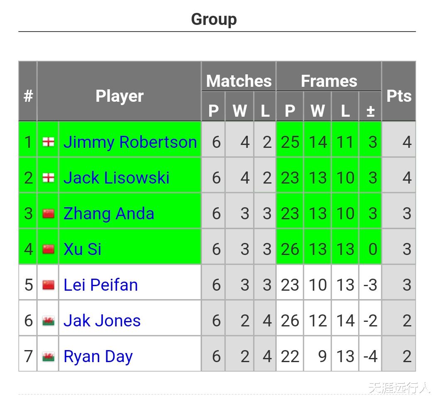Click the Matches header cell
Viewport: 437px width, 402px height.
coord(239,81)
